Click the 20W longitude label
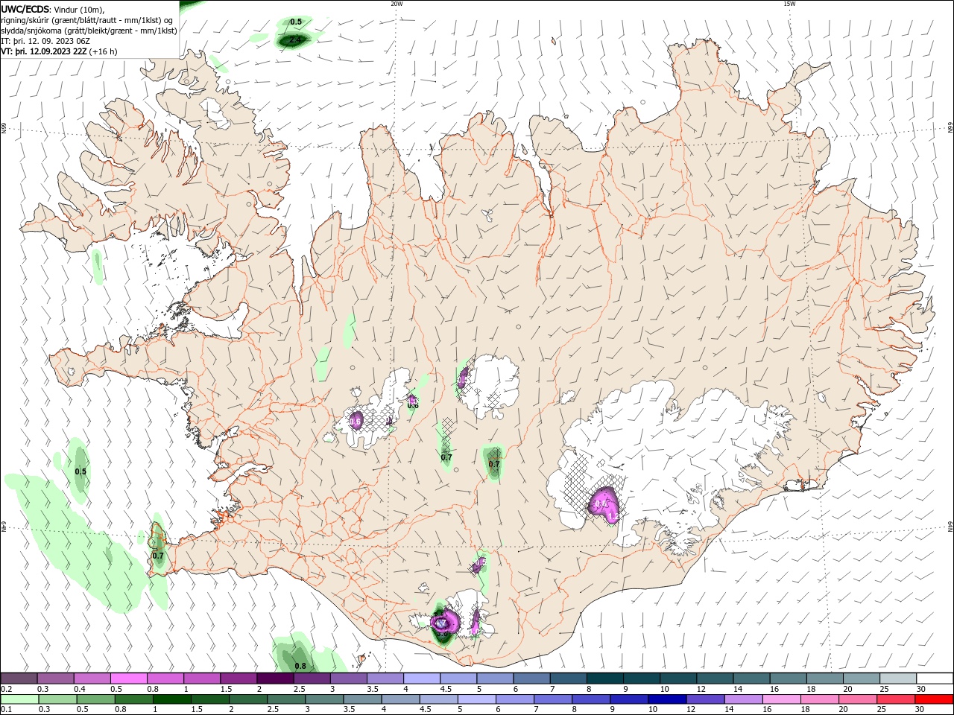Image resolution: width=954 pixels, height=715 pixels. tap(397, 4)
